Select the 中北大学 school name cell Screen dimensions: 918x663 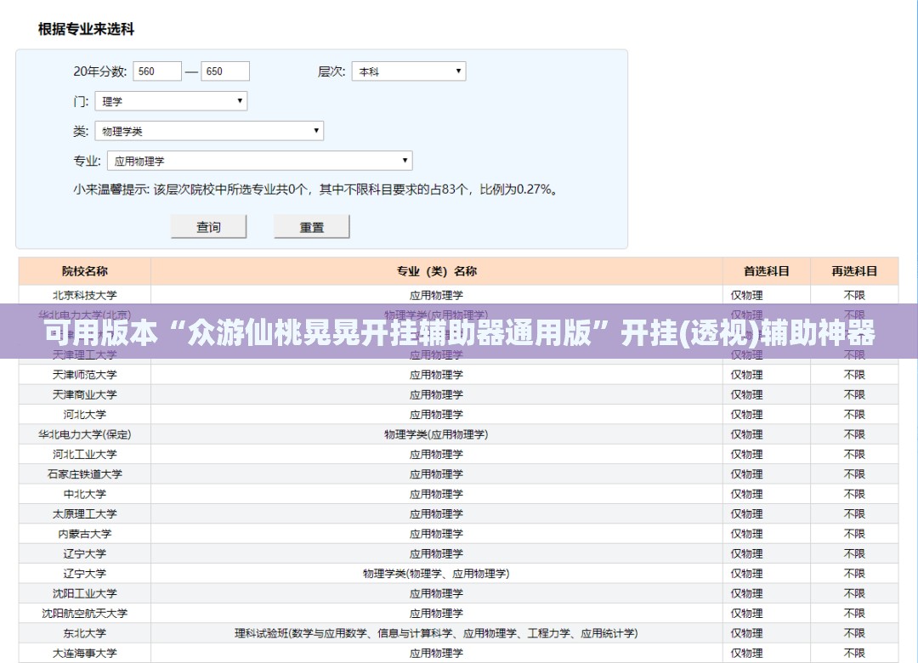85,495
